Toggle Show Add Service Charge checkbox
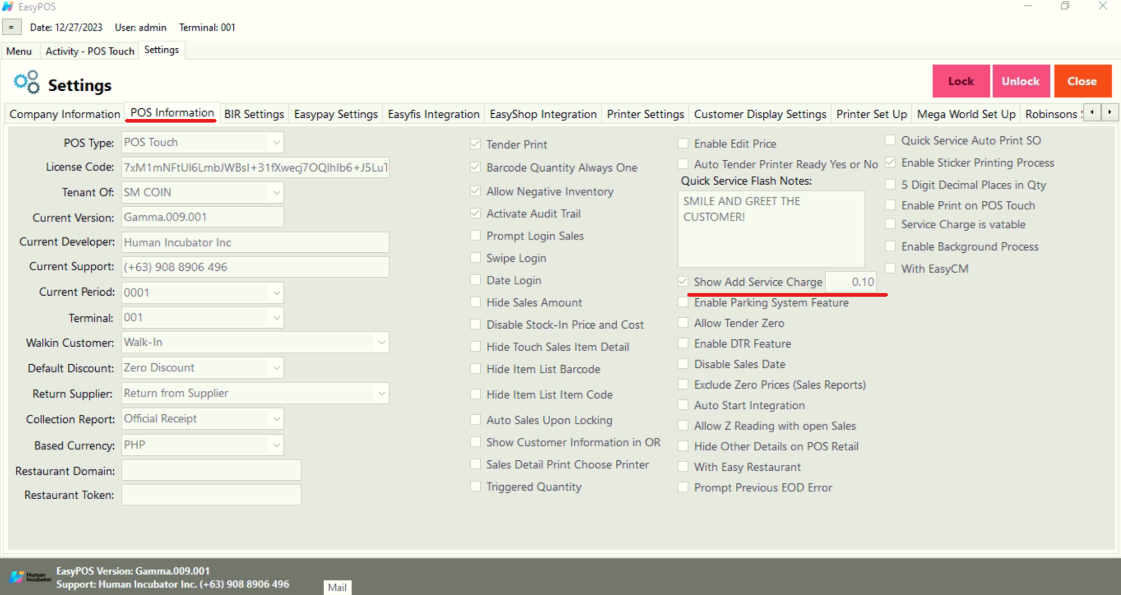The image size is (1121, 595). pyautogui.click(x=683, y=281)
